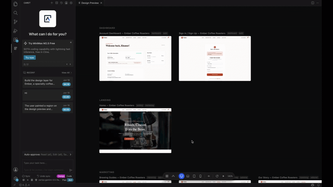Screen dimensions: 333x187
Task: Start a new task with the plus icon
Action: point(52,3)
